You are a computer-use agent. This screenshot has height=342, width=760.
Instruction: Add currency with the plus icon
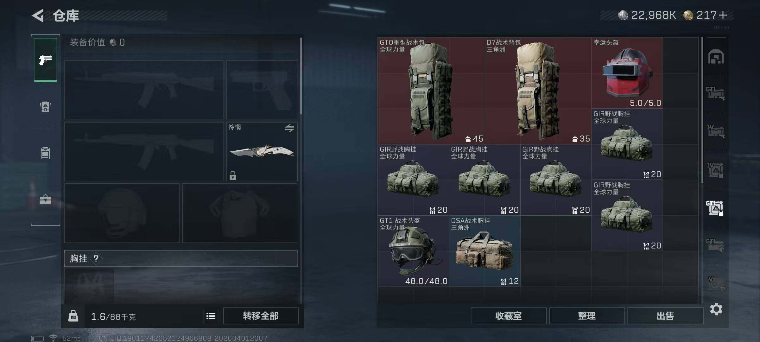pos(723,15)
